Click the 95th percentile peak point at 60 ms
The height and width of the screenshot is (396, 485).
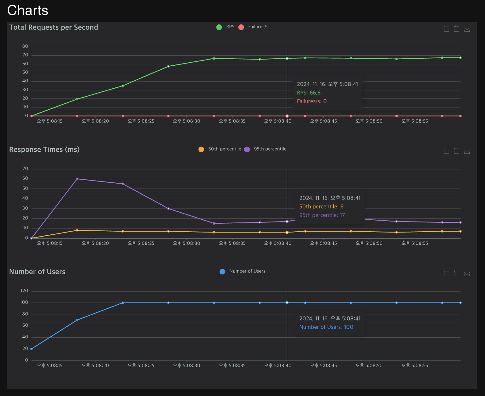pyautogui.click(x=77, y=179)
